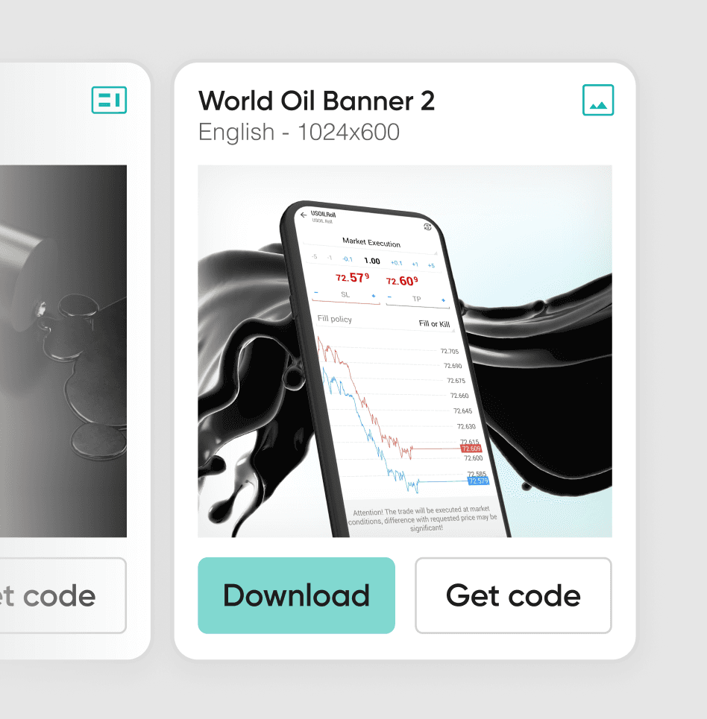707x719 pixels.
Task: Select the World Oil Banner 2 title
Action: click(x=316, y=101)
